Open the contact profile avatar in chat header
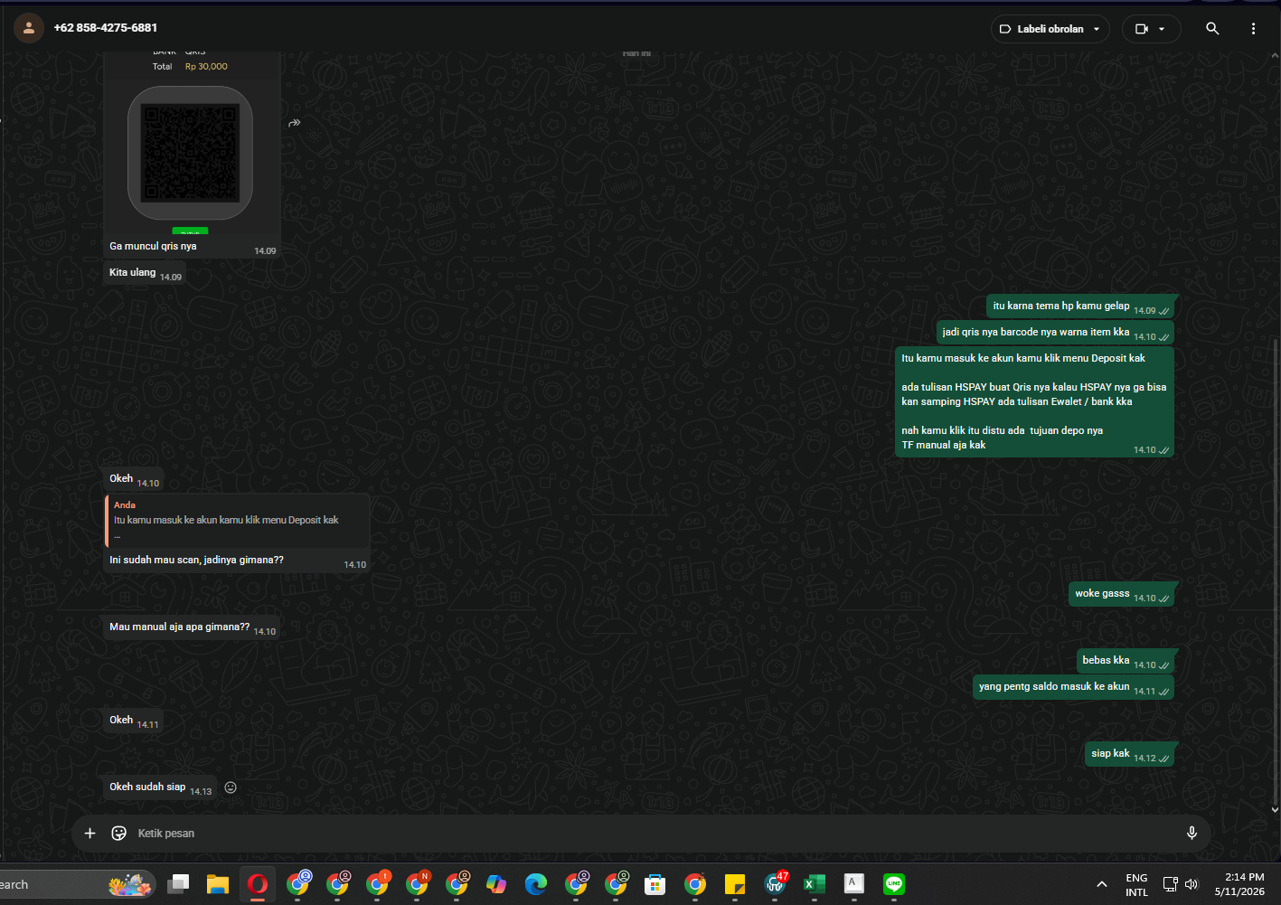Viewport: 1281px width, 905px height. pos(29,28)
